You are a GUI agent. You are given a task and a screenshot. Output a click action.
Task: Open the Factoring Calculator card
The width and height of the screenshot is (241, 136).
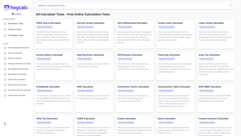(x=175, y=66)
